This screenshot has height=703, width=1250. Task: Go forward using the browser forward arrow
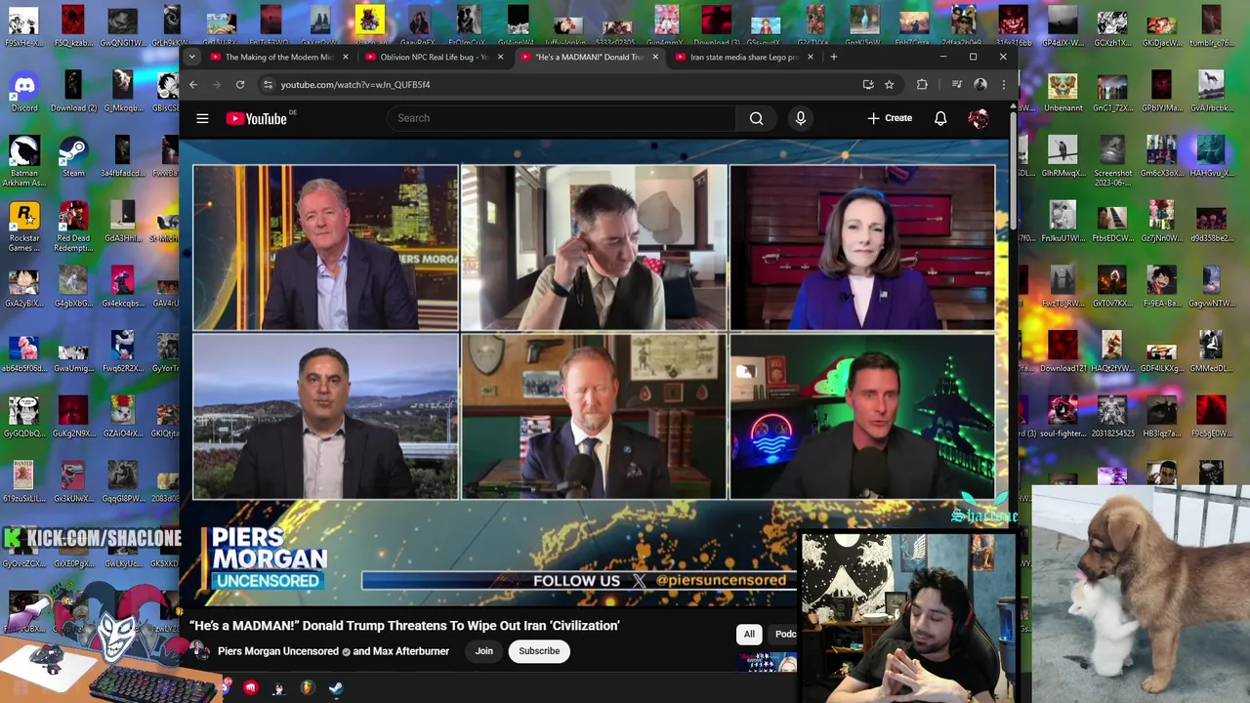tap(216, 85)
